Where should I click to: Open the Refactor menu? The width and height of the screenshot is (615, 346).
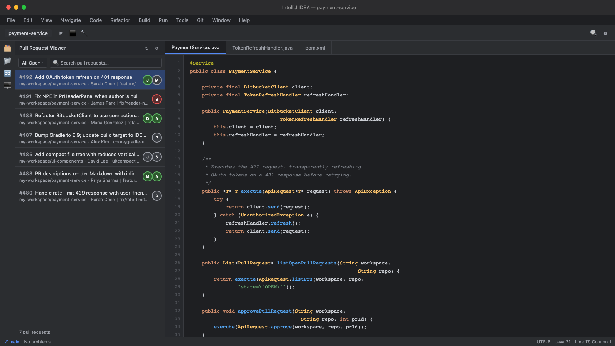[x=120, y=20]
